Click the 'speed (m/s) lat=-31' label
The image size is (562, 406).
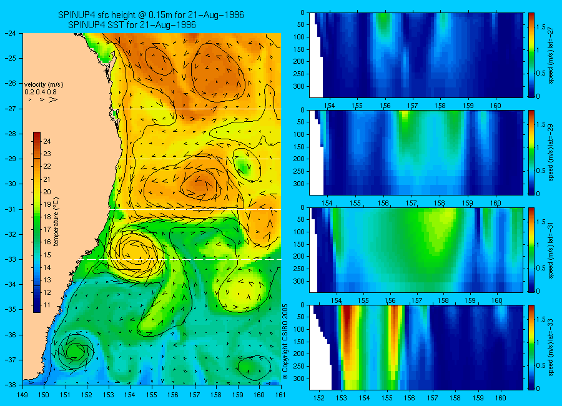coord(551,250)
